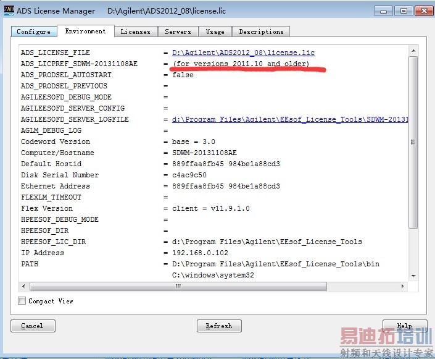Enable the Compact View checkbox
This screenshot has width=435, height=359.
pyautogui.click(x=22, y=301)
